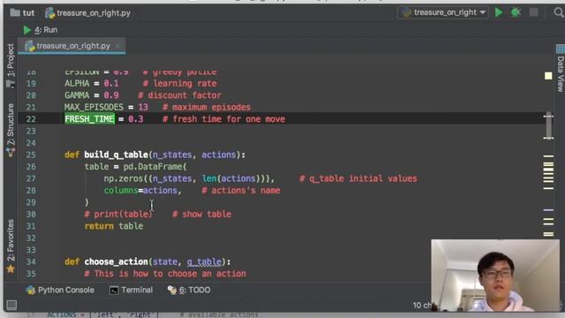Click build_q_table function name
565x318 pixels.
(x=117, y=155)
